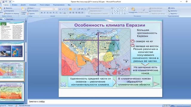This screenshot has height=107, width=191.
Task: Click the decrease list level icon
Action: point(79,9)
